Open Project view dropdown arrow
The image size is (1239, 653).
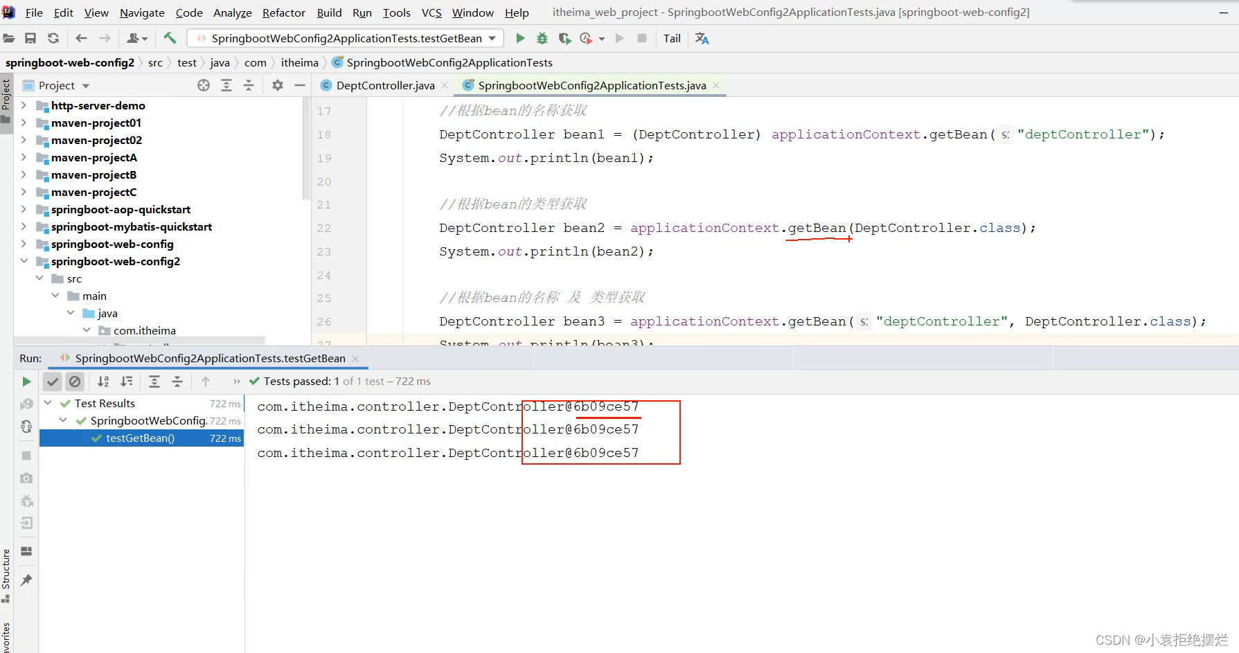(86, 86)
